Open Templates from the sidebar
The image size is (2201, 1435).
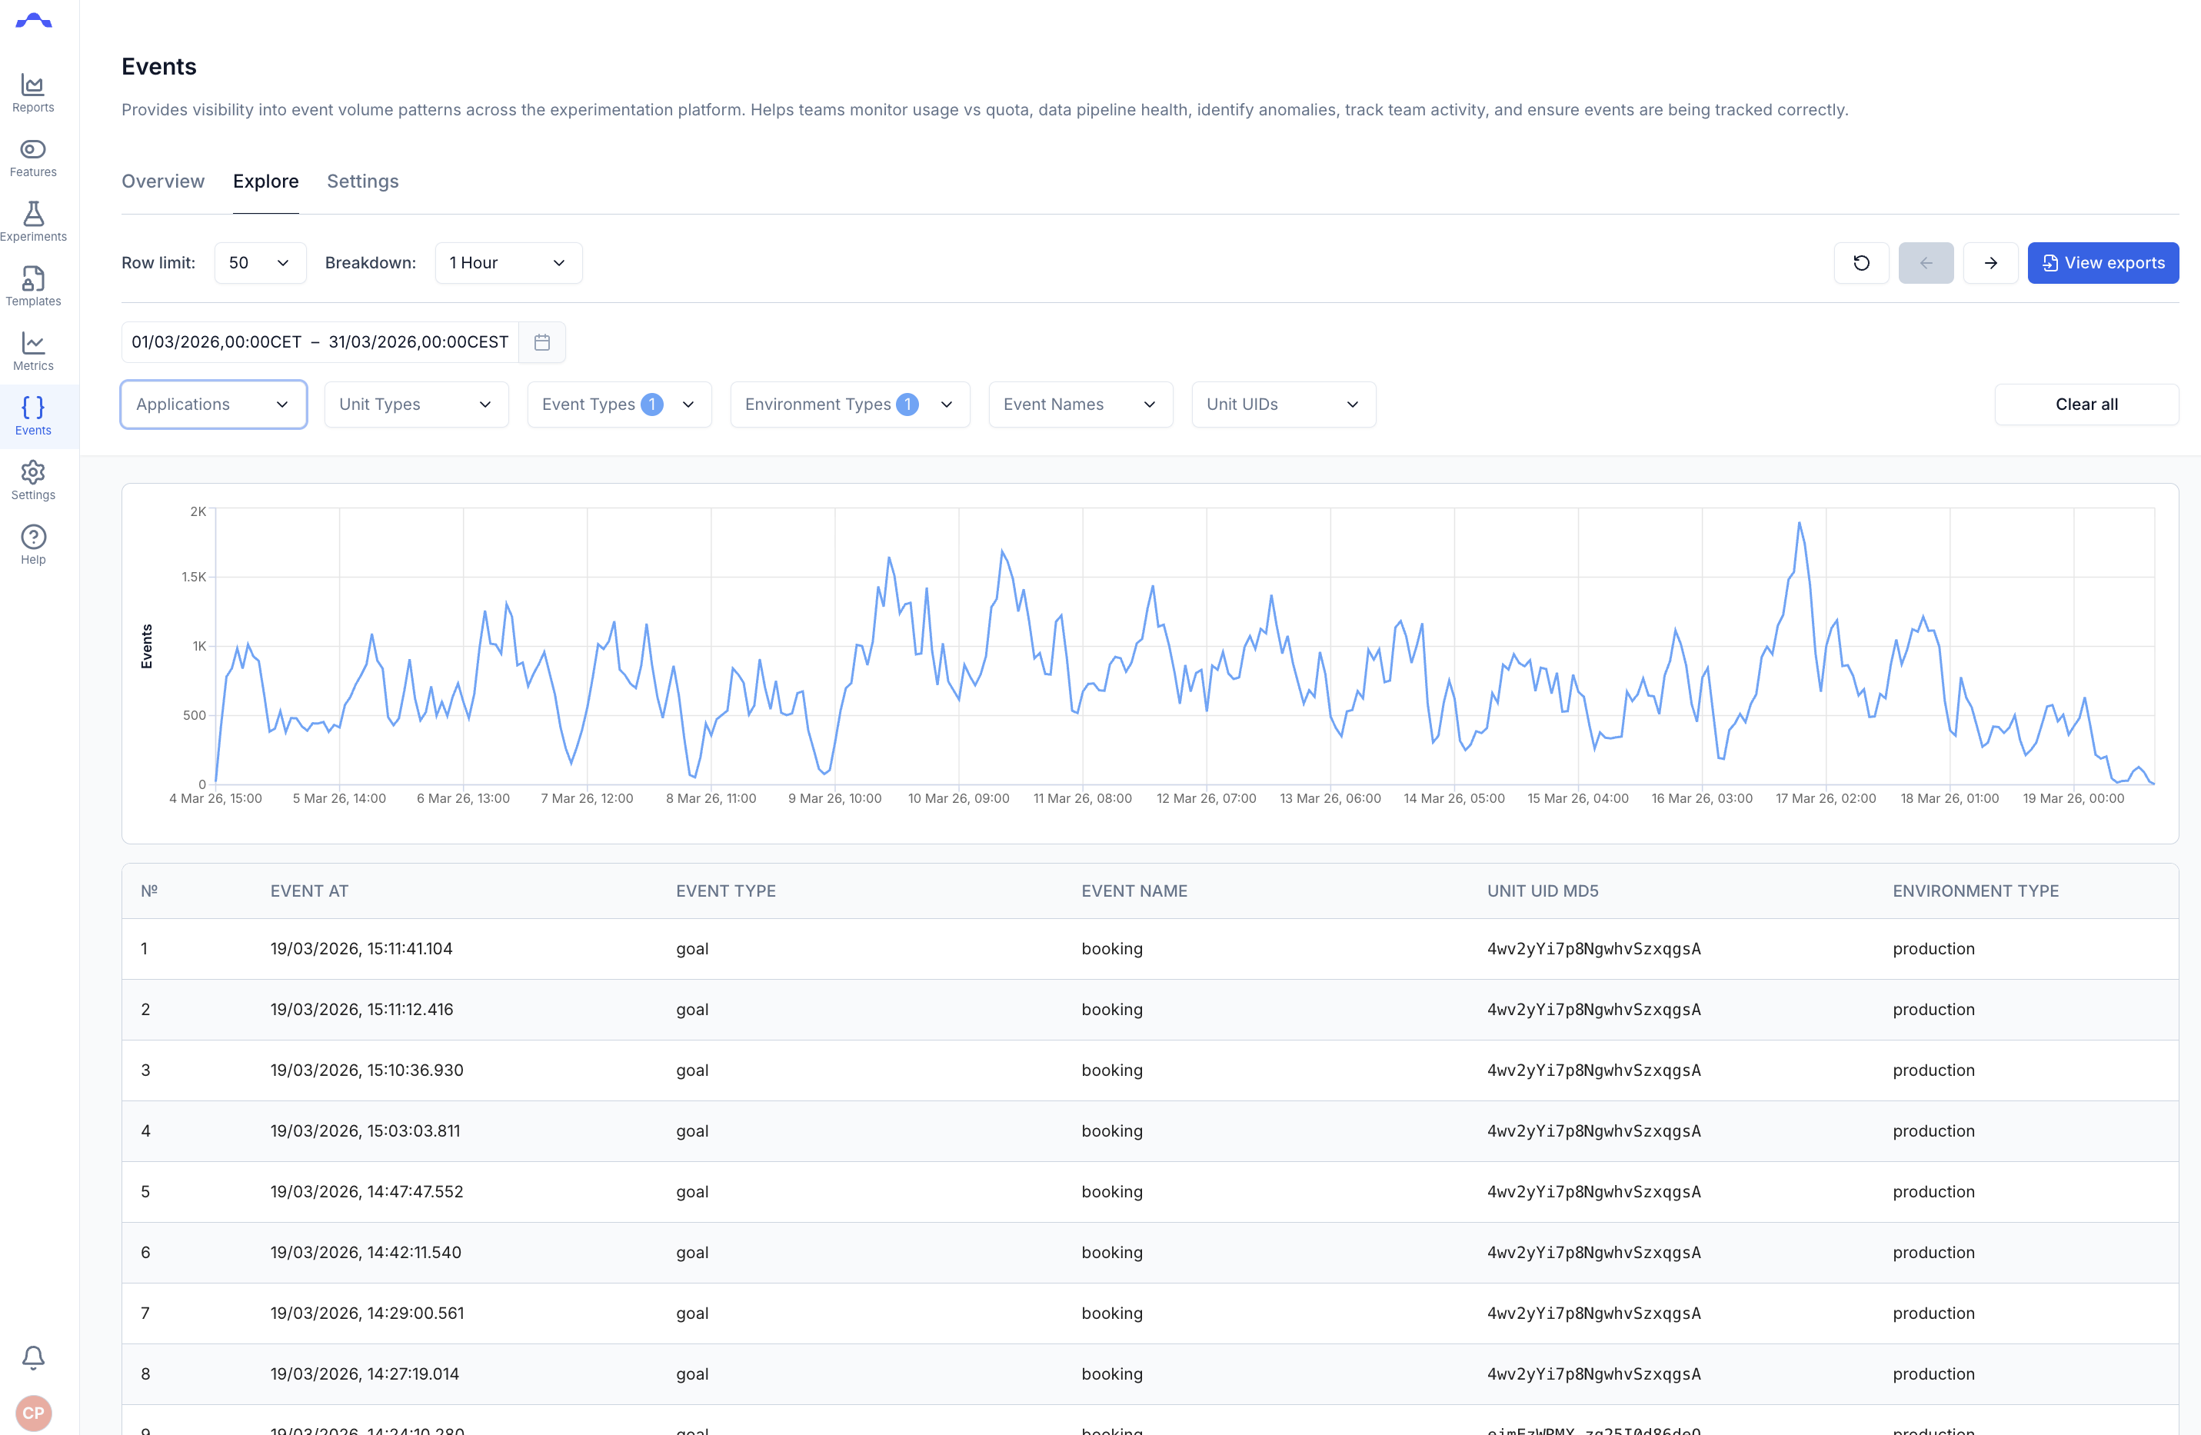point(33,288)
